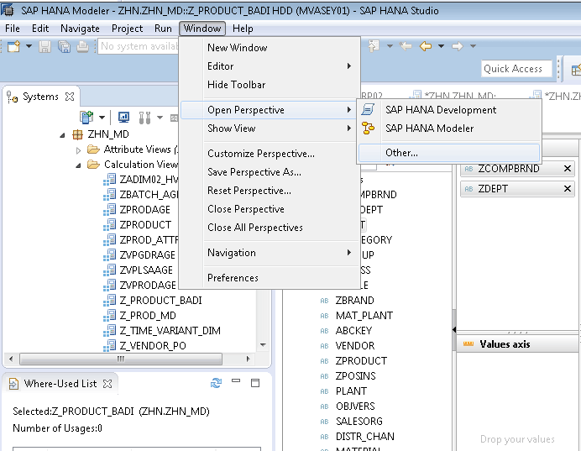This screenshot has height=451, width=581.
Task: Remove ZCOMPBRND from the axis list
Action: click(568, 169)
